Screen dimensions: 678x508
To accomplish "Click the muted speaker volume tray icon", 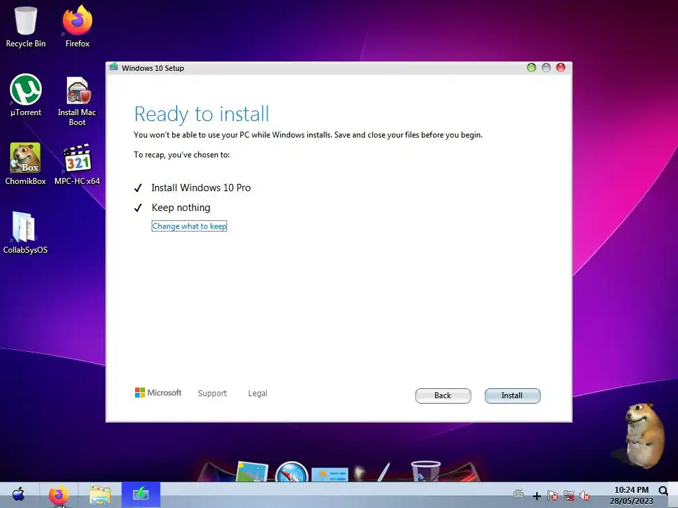I will 584,495.
